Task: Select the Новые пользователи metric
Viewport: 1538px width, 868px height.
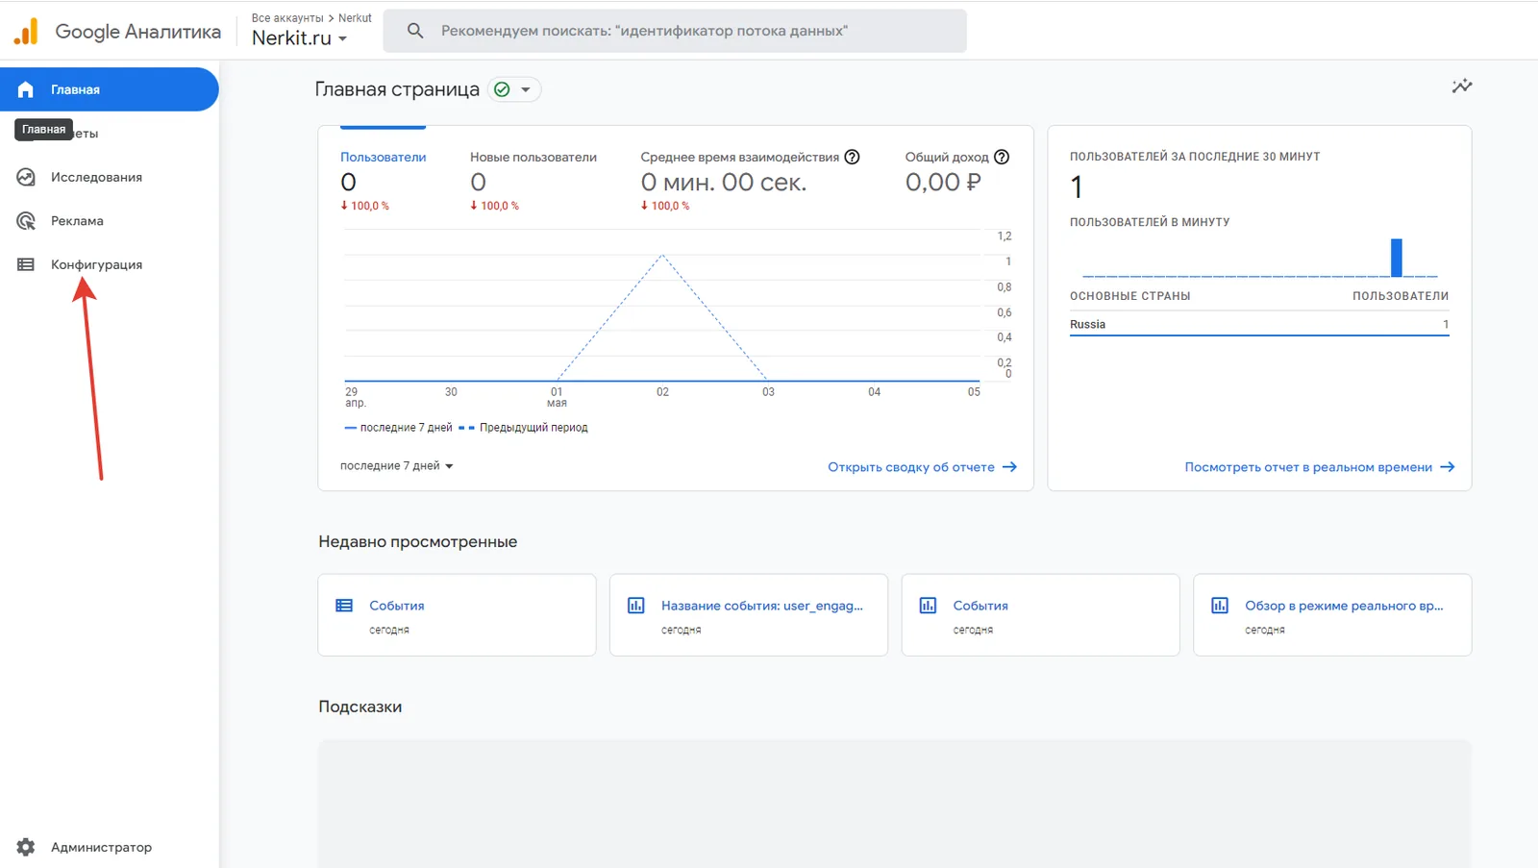Action: point(533,180)
